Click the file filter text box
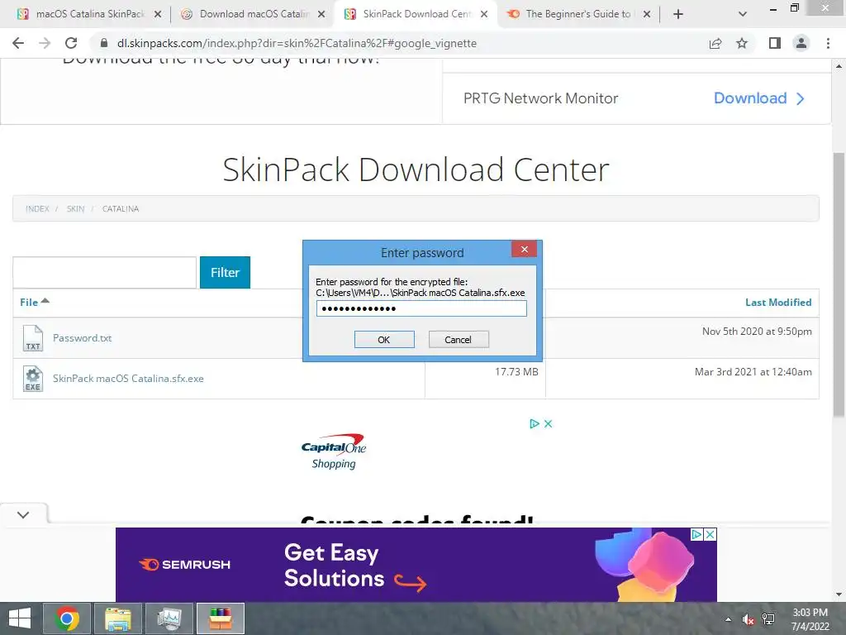846x635 pixels. pyautogui.click(x=105, y=272)
